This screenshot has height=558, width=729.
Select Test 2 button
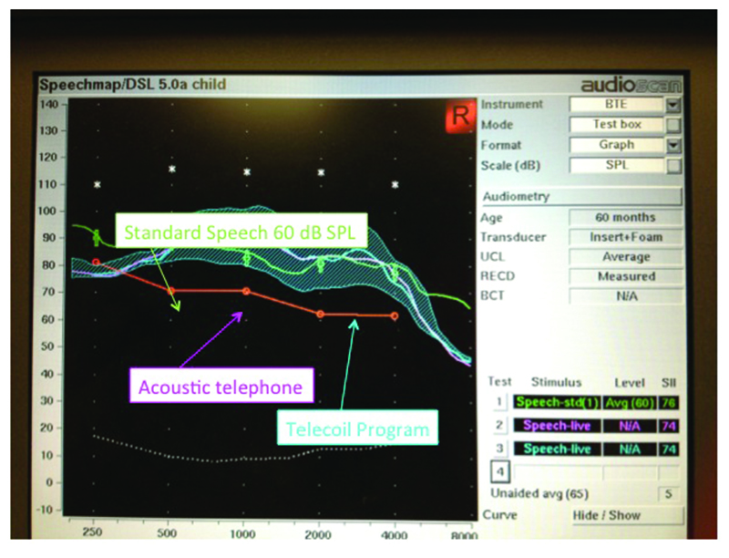coord(498,425)
